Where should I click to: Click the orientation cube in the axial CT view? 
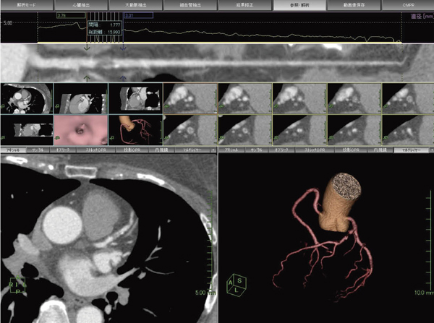point(18,286)
